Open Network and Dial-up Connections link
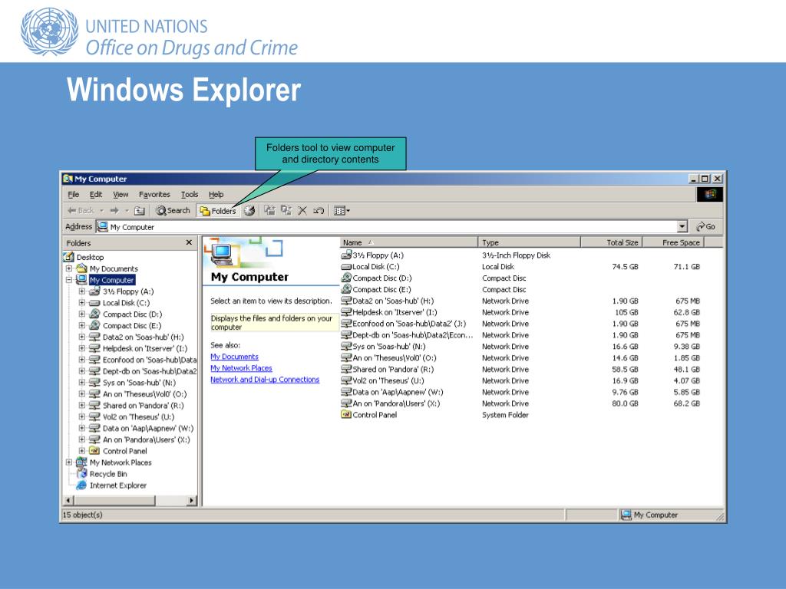Image resolution: width=786 pixels, height=589 pixels. (x=265, y=380)
